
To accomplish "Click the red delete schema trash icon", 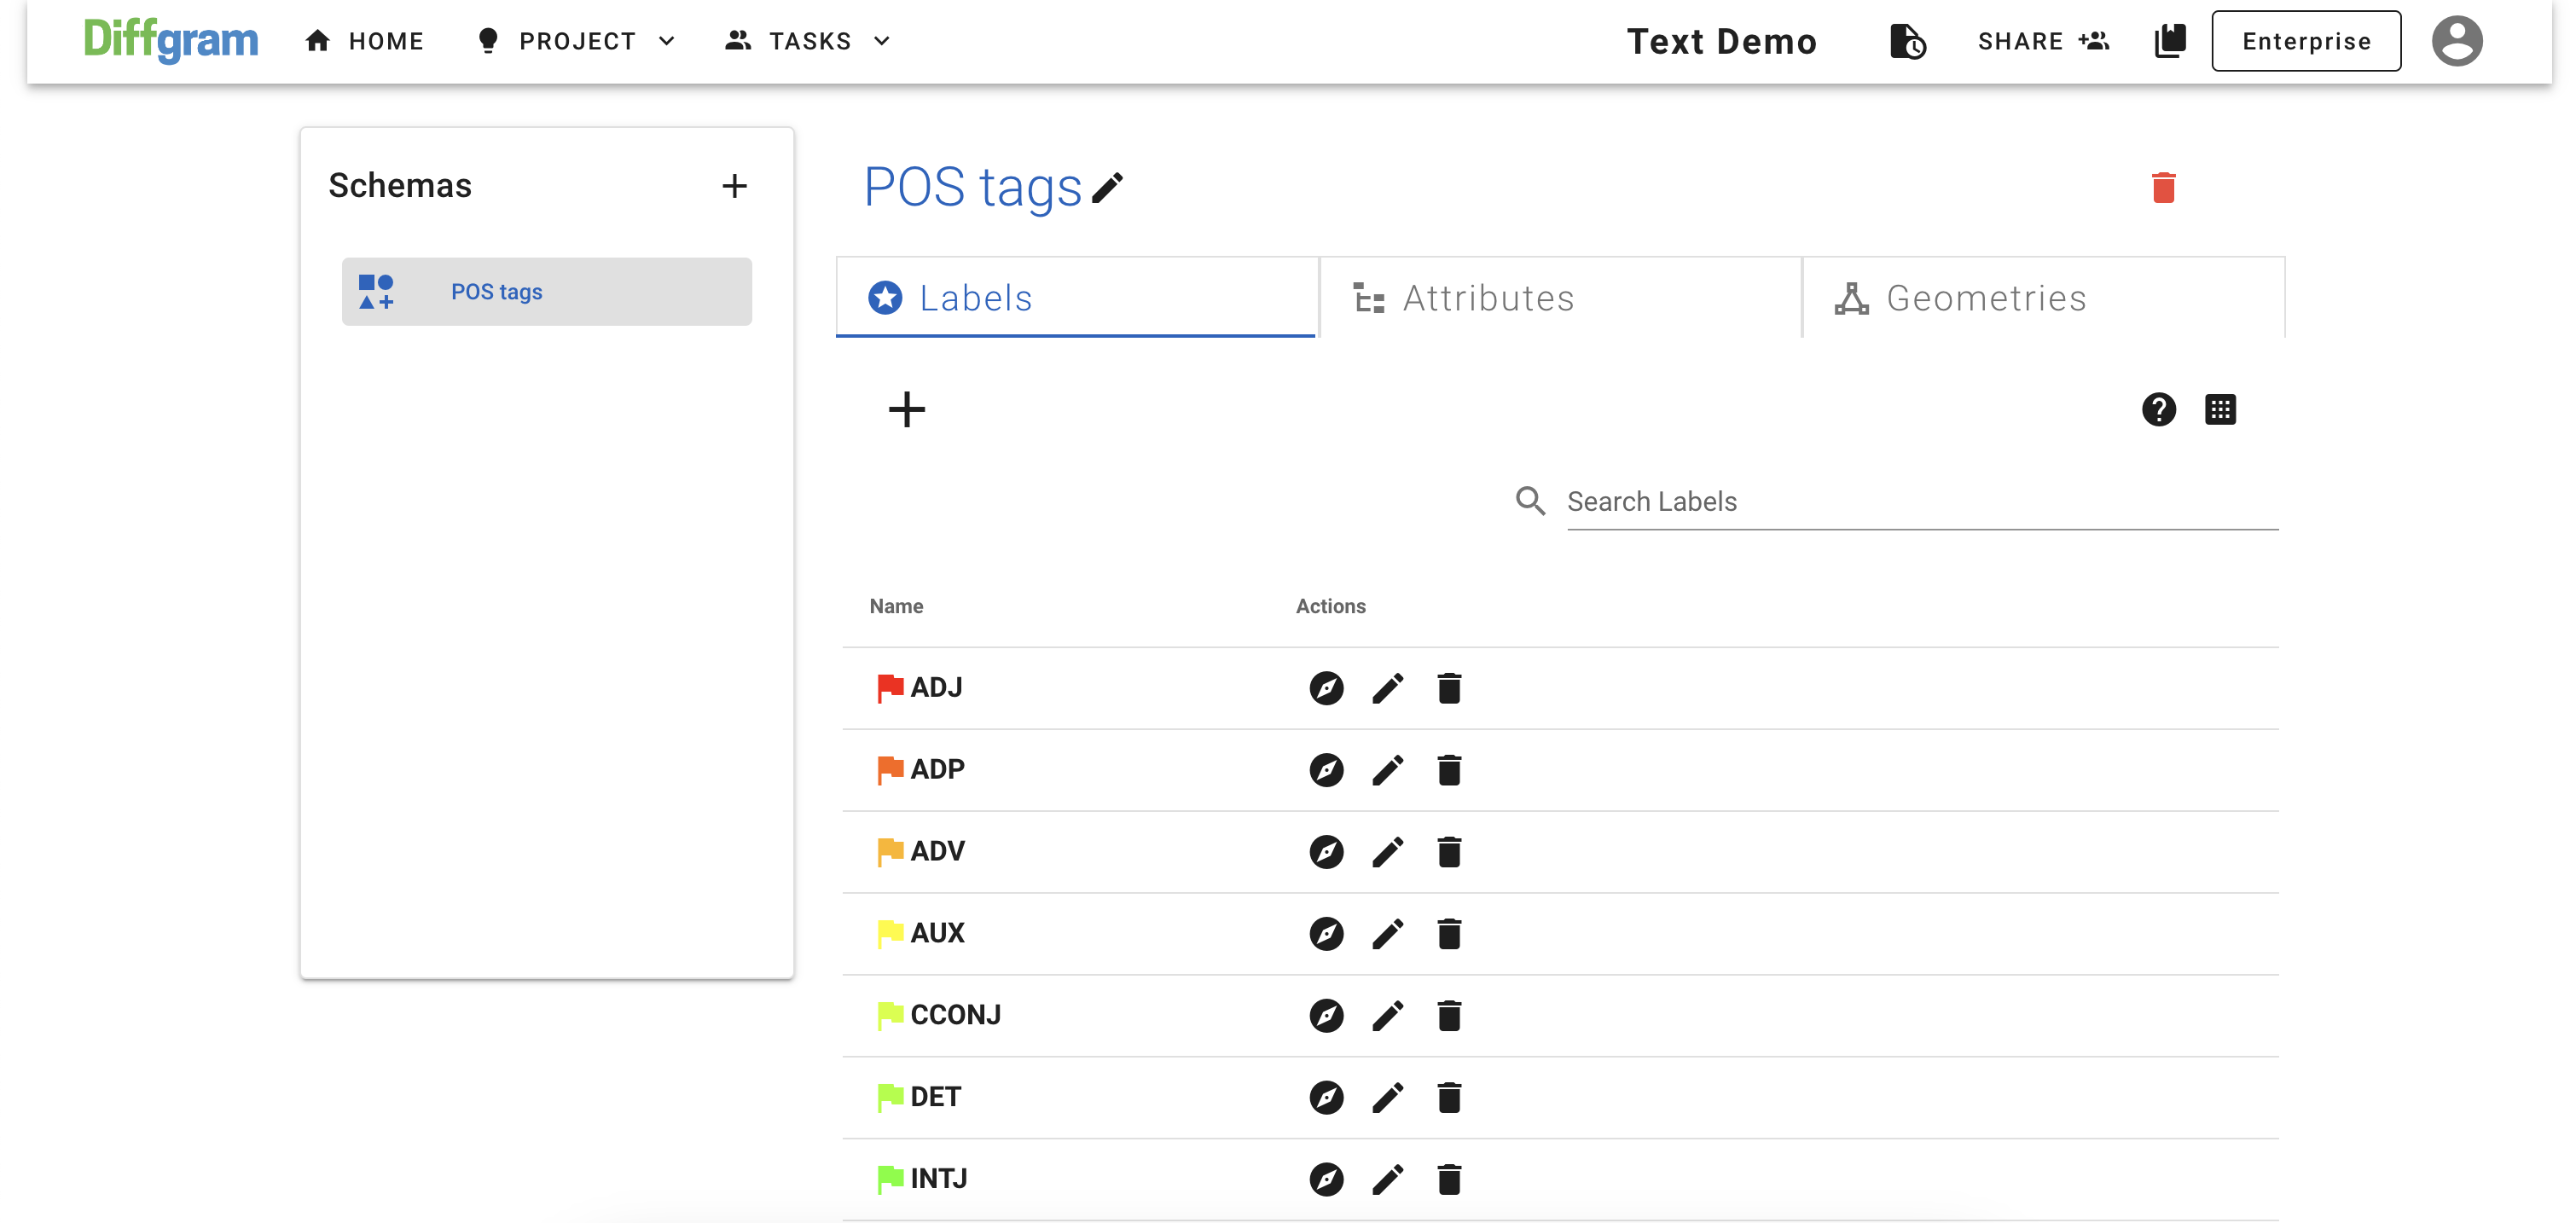I will [2163, 187].
